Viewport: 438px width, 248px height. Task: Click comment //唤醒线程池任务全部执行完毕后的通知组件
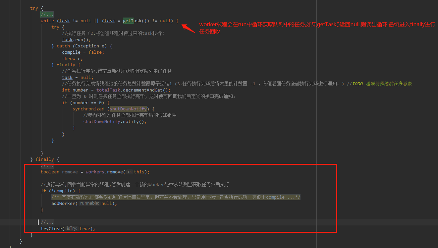pyautogui.click(x=130, y=115)
